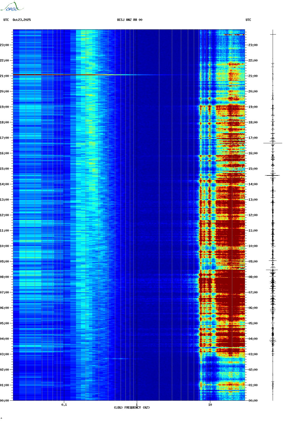Click the 19:00 label on left time axis

click(x=4, y=107)
